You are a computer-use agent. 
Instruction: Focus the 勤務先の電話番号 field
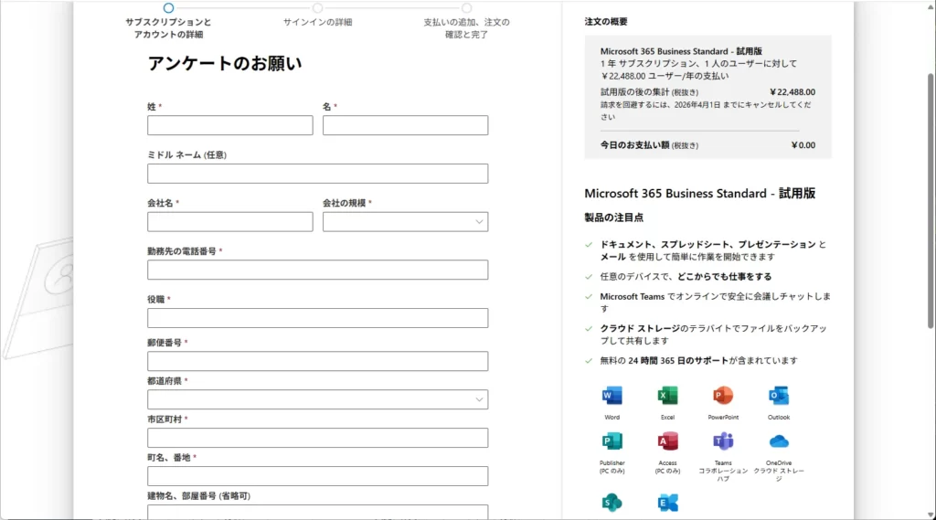[317, 270]
